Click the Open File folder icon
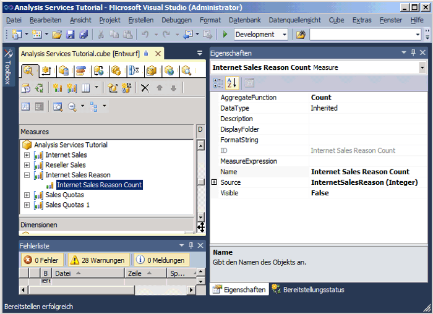The height and width of the screenshot is (314, 433). [x=57, y=35]
